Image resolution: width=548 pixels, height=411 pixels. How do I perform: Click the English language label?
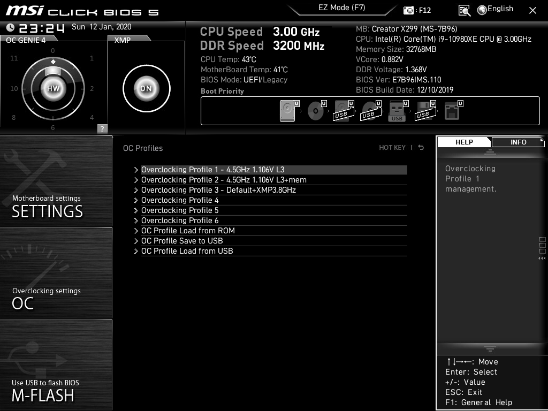(x=500, y=9)
